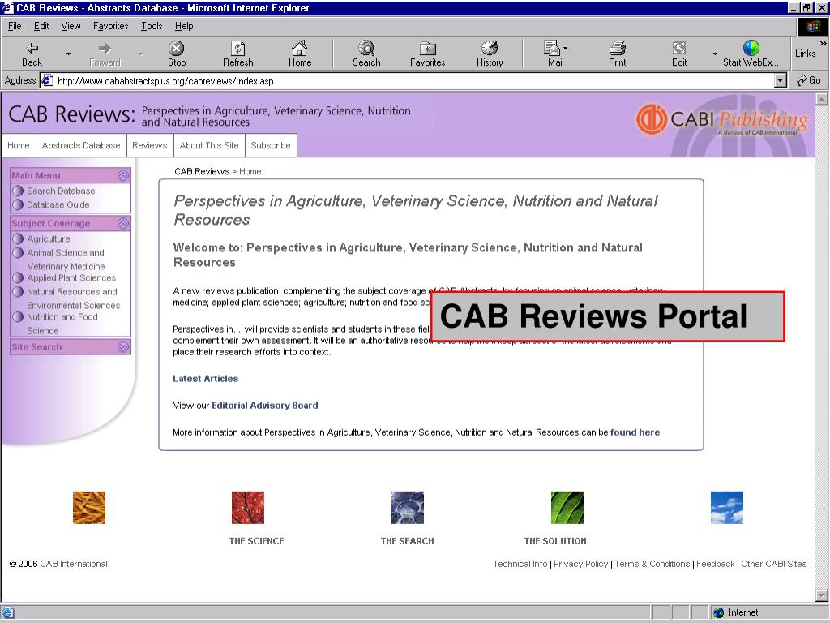The image size is (830, 623).
Task: Switch to the Abstracts Database tab
Action: (81, 146)
